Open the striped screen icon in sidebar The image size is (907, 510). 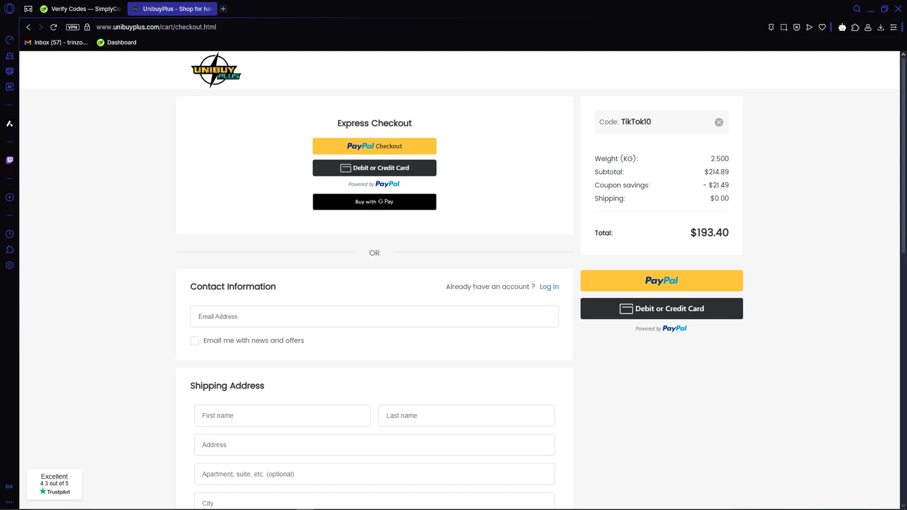pos(10,71)
